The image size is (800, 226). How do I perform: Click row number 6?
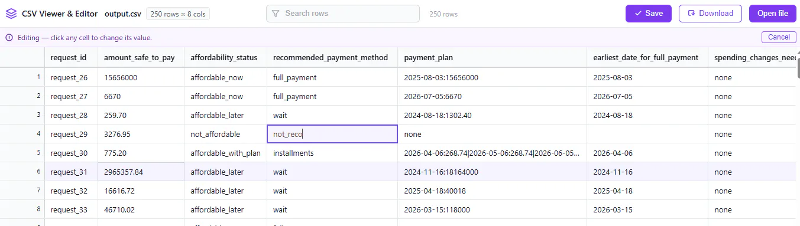(x=22, y=172)
